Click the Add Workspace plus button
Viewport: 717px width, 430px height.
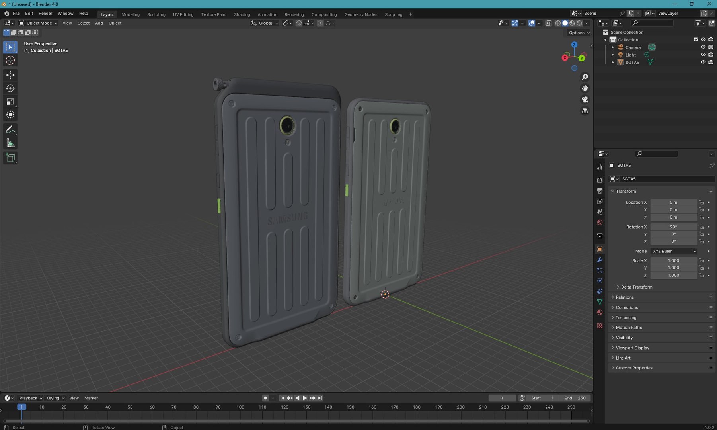click(410, 14)
